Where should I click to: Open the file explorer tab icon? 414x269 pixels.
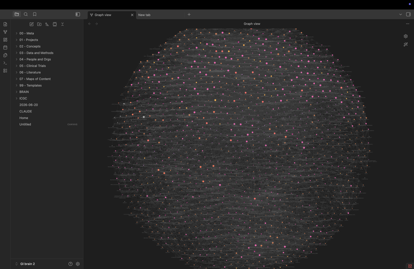17,14
